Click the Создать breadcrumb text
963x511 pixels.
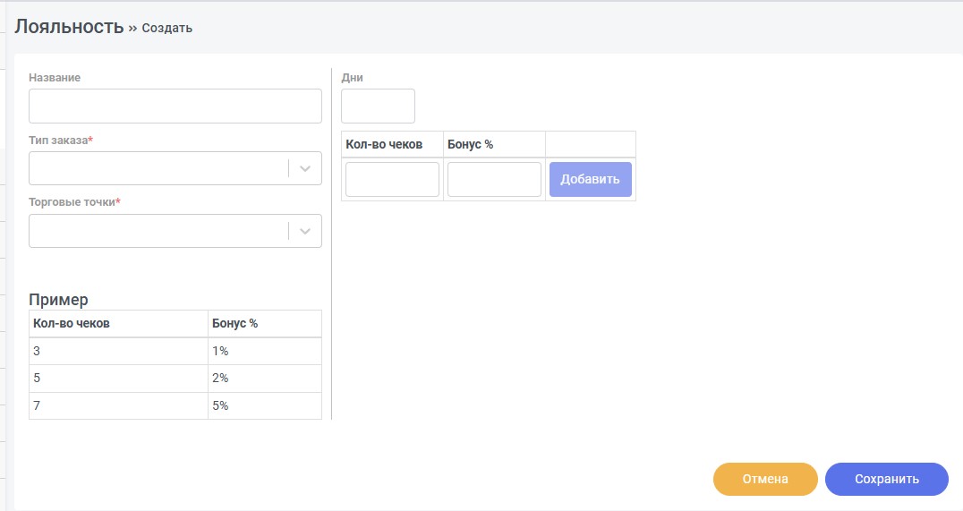(167, 29)
